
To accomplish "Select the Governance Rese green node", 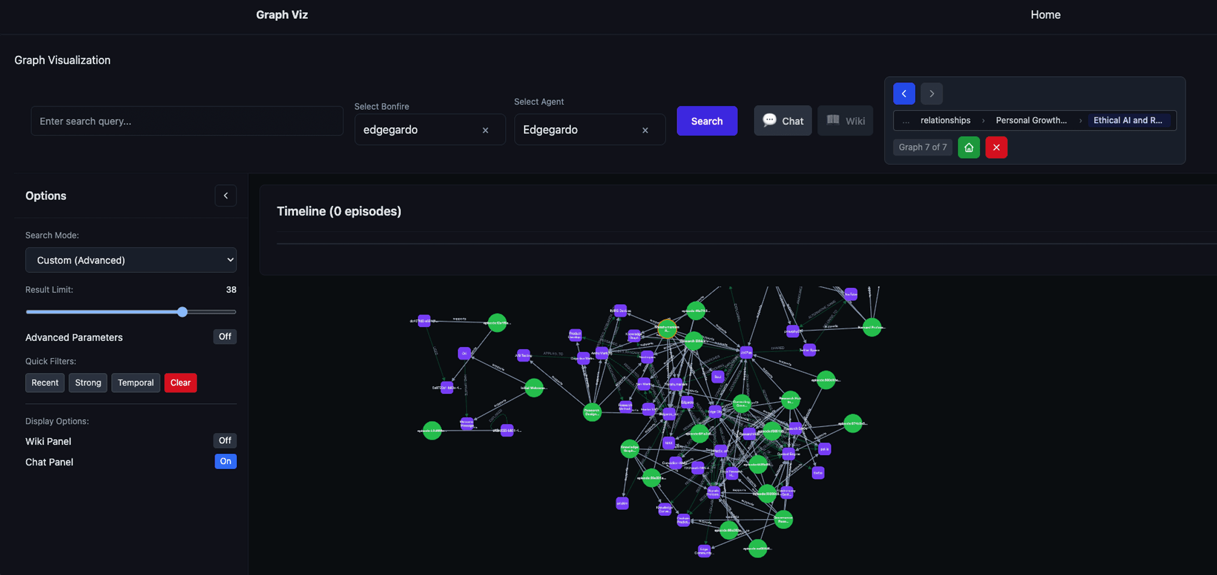I will pyautogui.click(x=783, y=519).
